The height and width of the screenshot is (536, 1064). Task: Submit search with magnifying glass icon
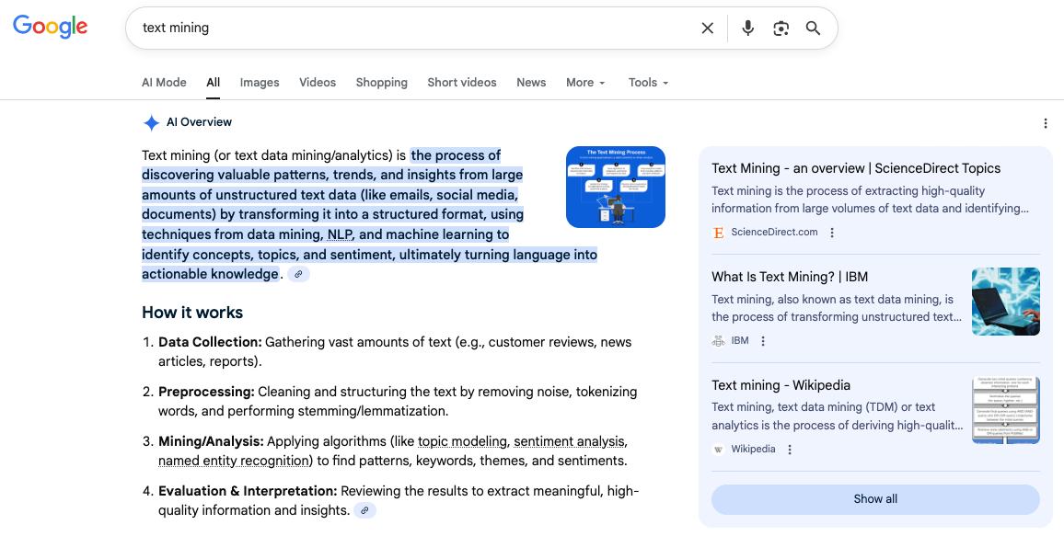click(813, 28)
